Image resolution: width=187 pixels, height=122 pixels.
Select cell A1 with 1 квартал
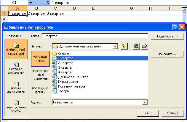[x=18, y=13]
